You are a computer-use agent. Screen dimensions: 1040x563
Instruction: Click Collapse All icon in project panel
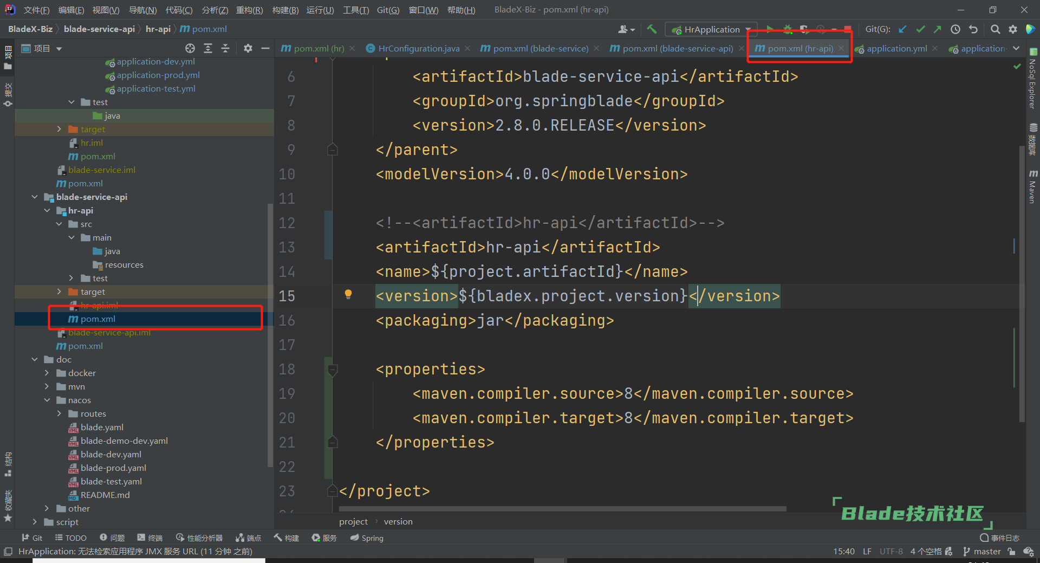click(225, 49)
